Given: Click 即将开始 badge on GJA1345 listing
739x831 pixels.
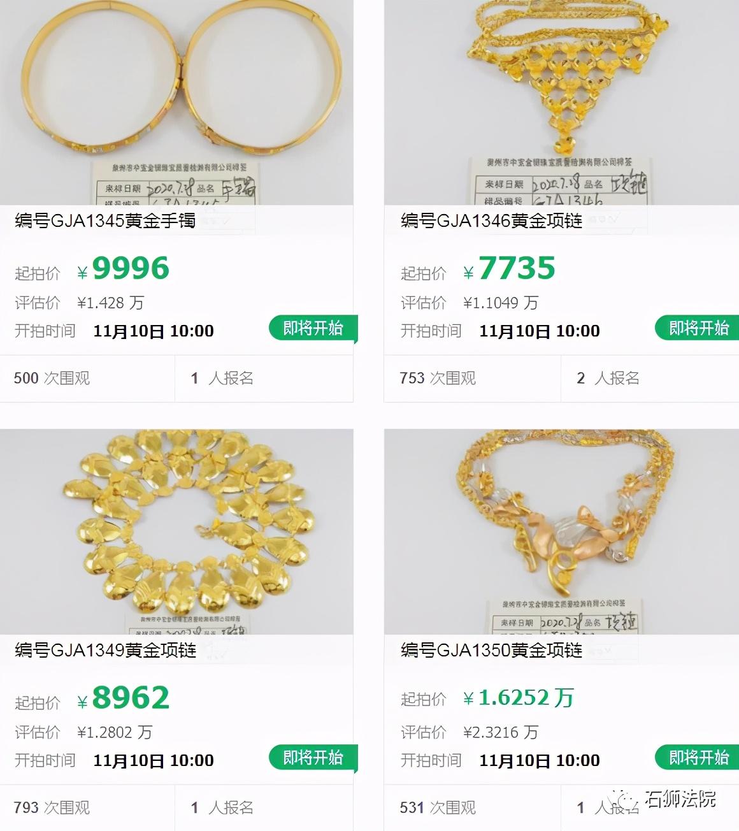Looking at the screenshot, I should click(x=313, y=328).
